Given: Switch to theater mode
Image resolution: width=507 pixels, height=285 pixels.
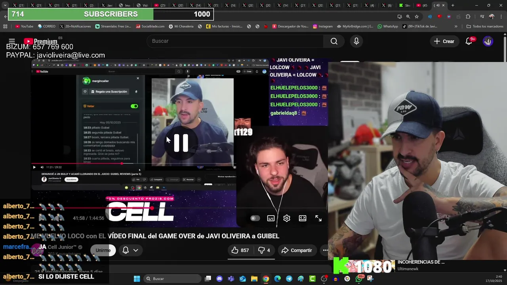Looking at the screenshot, I should pyautogui.click(x=303, y=218).
